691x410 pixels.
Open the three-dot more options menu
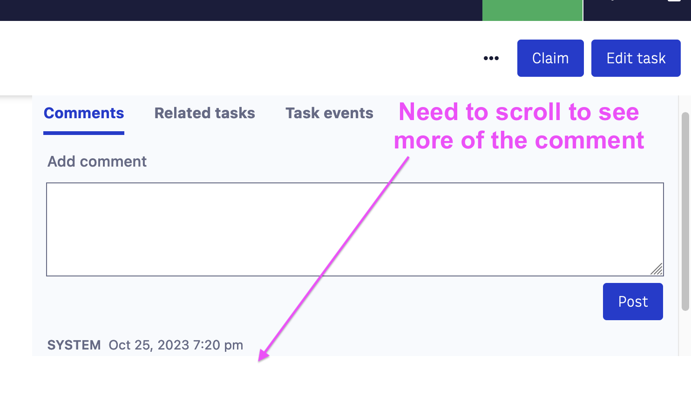tap(491, 58)
